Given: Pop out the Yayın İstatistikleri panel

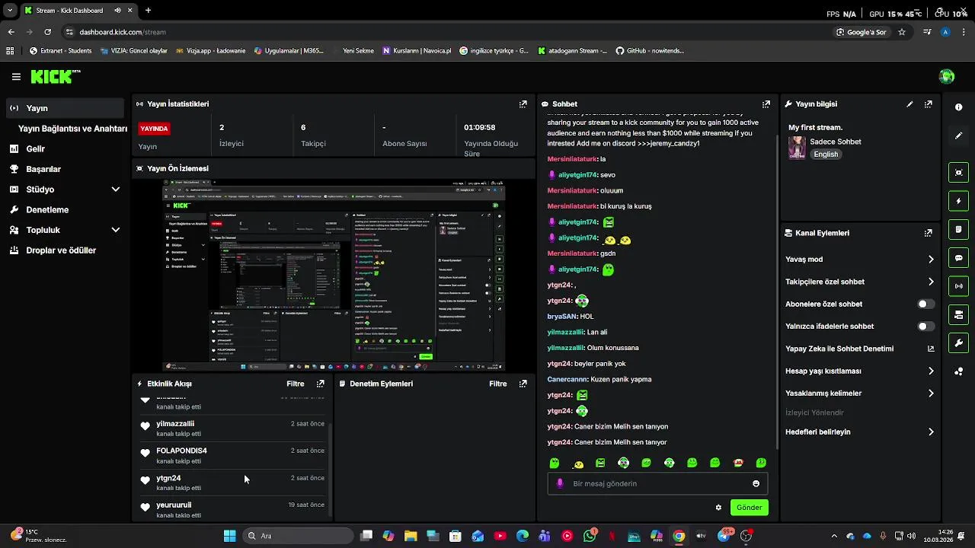Looking at the screenshot, I should 523,104.
